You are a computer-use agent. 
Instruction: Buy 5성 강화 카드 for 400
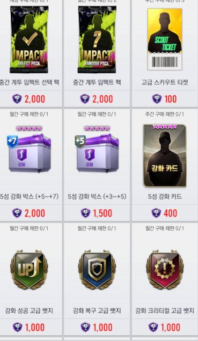tap(165, 213)
